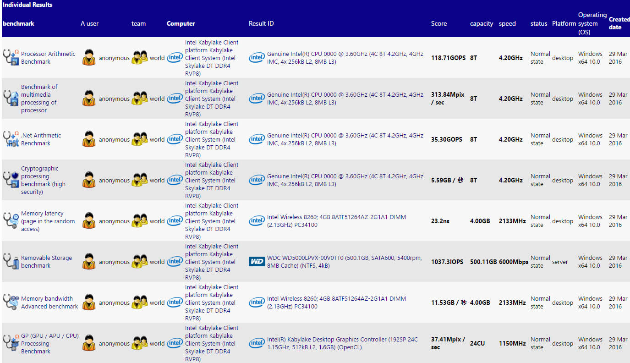Click the world team icon in Cryptographic row
Screen dimensions: 630x363
[x=140, y=180]
